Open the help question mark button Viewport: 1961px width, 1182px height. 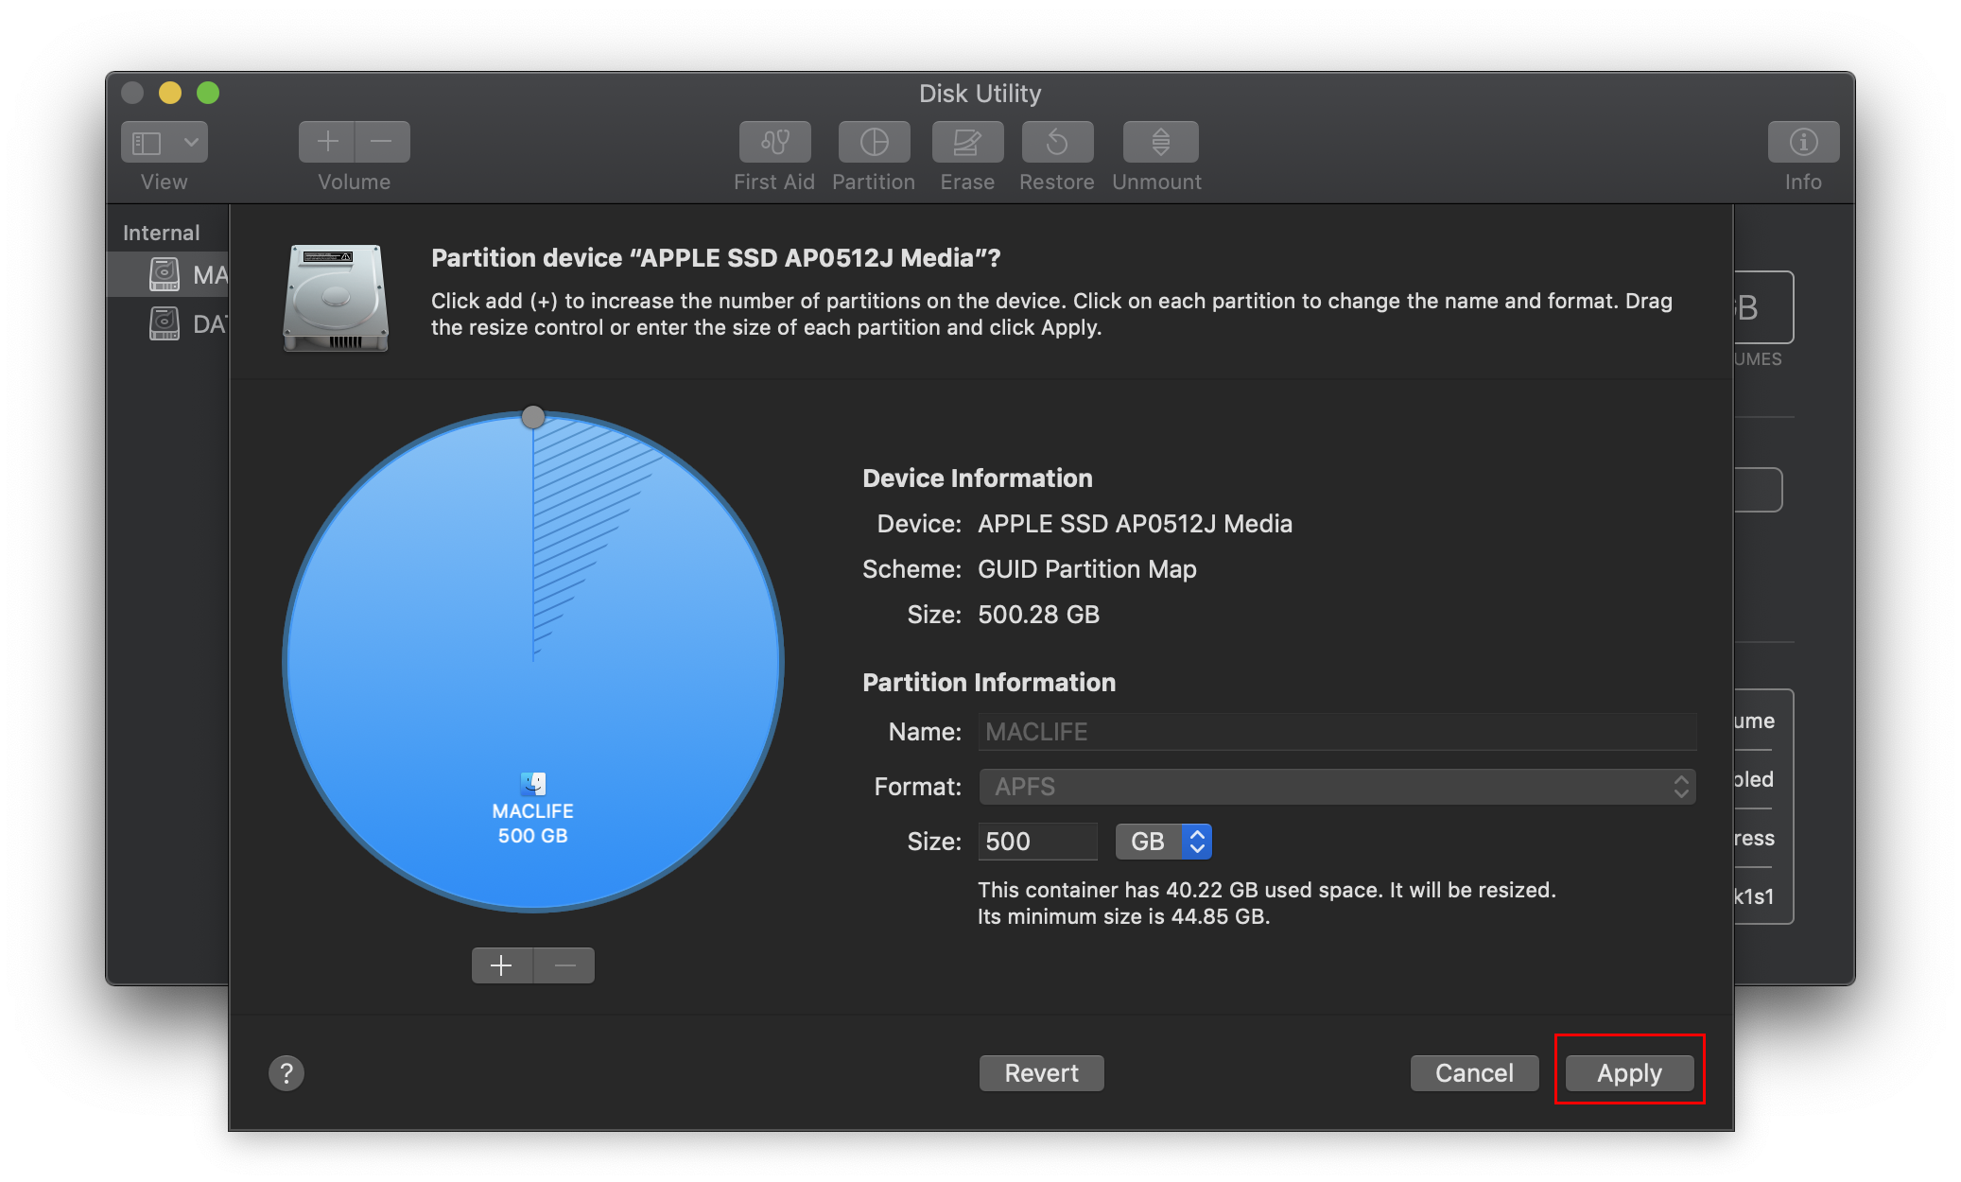tap(286, 1073)
